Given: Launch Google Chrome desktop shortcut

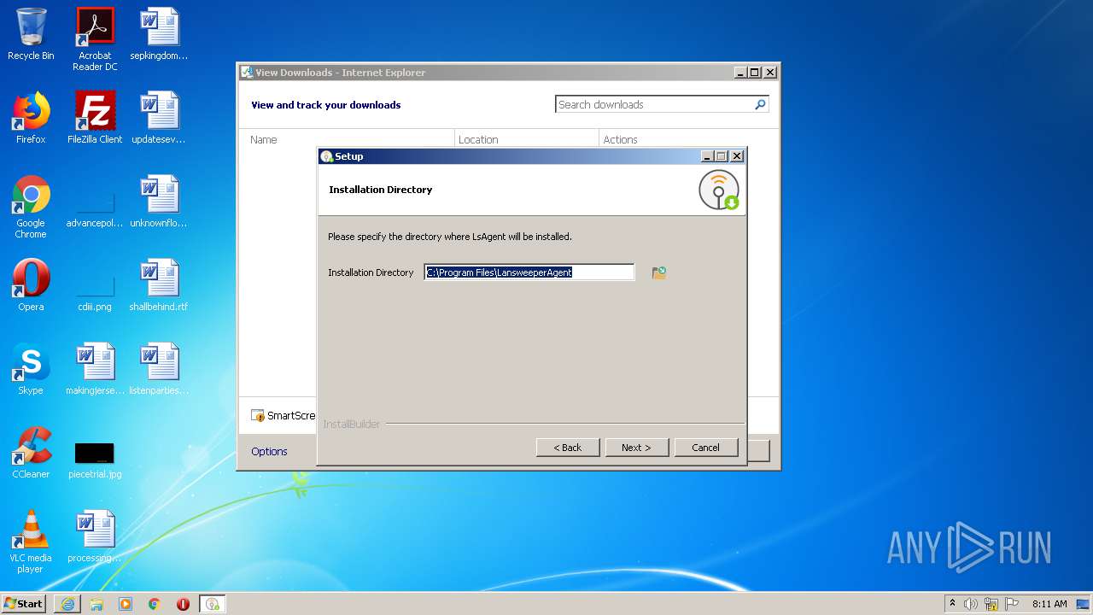Looking at the screenshot, I should (31, 207).
